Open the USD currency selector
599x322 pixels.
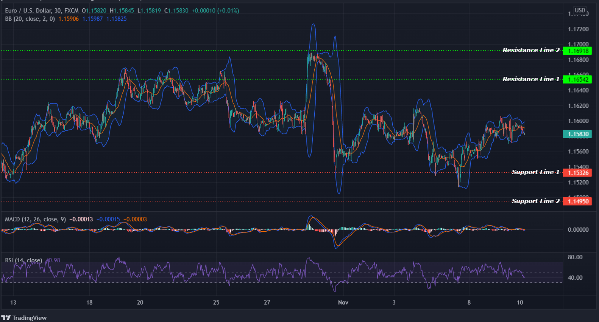click(x=580, y=10)
